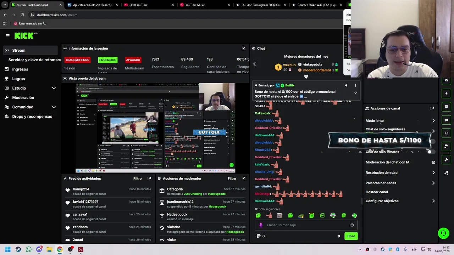This screenshot has width=454, height=255.
Task: Open Servidor y clave de retransmisión
Action: point(34,60)
